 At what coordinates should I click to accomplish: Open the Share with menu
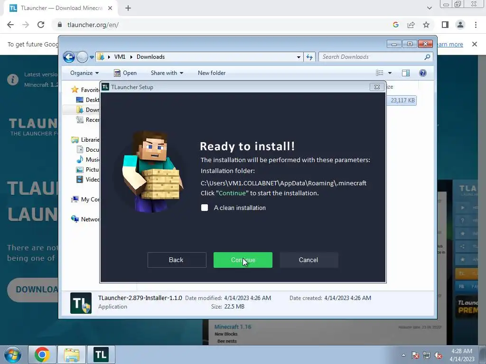point(167,73)
